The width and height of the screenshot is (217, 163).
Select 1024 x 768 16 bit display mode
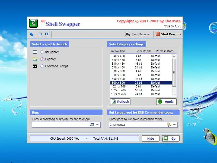pyautogui.click(x=141, y=90)
